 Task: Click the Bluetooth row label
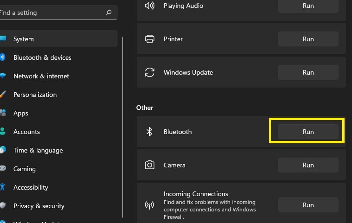[178, 132]
